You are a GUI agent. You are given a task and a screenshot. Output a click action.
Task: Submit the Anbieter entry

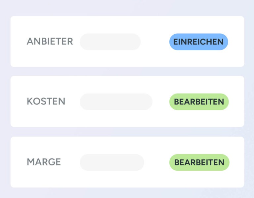click(x=198, y=42)
